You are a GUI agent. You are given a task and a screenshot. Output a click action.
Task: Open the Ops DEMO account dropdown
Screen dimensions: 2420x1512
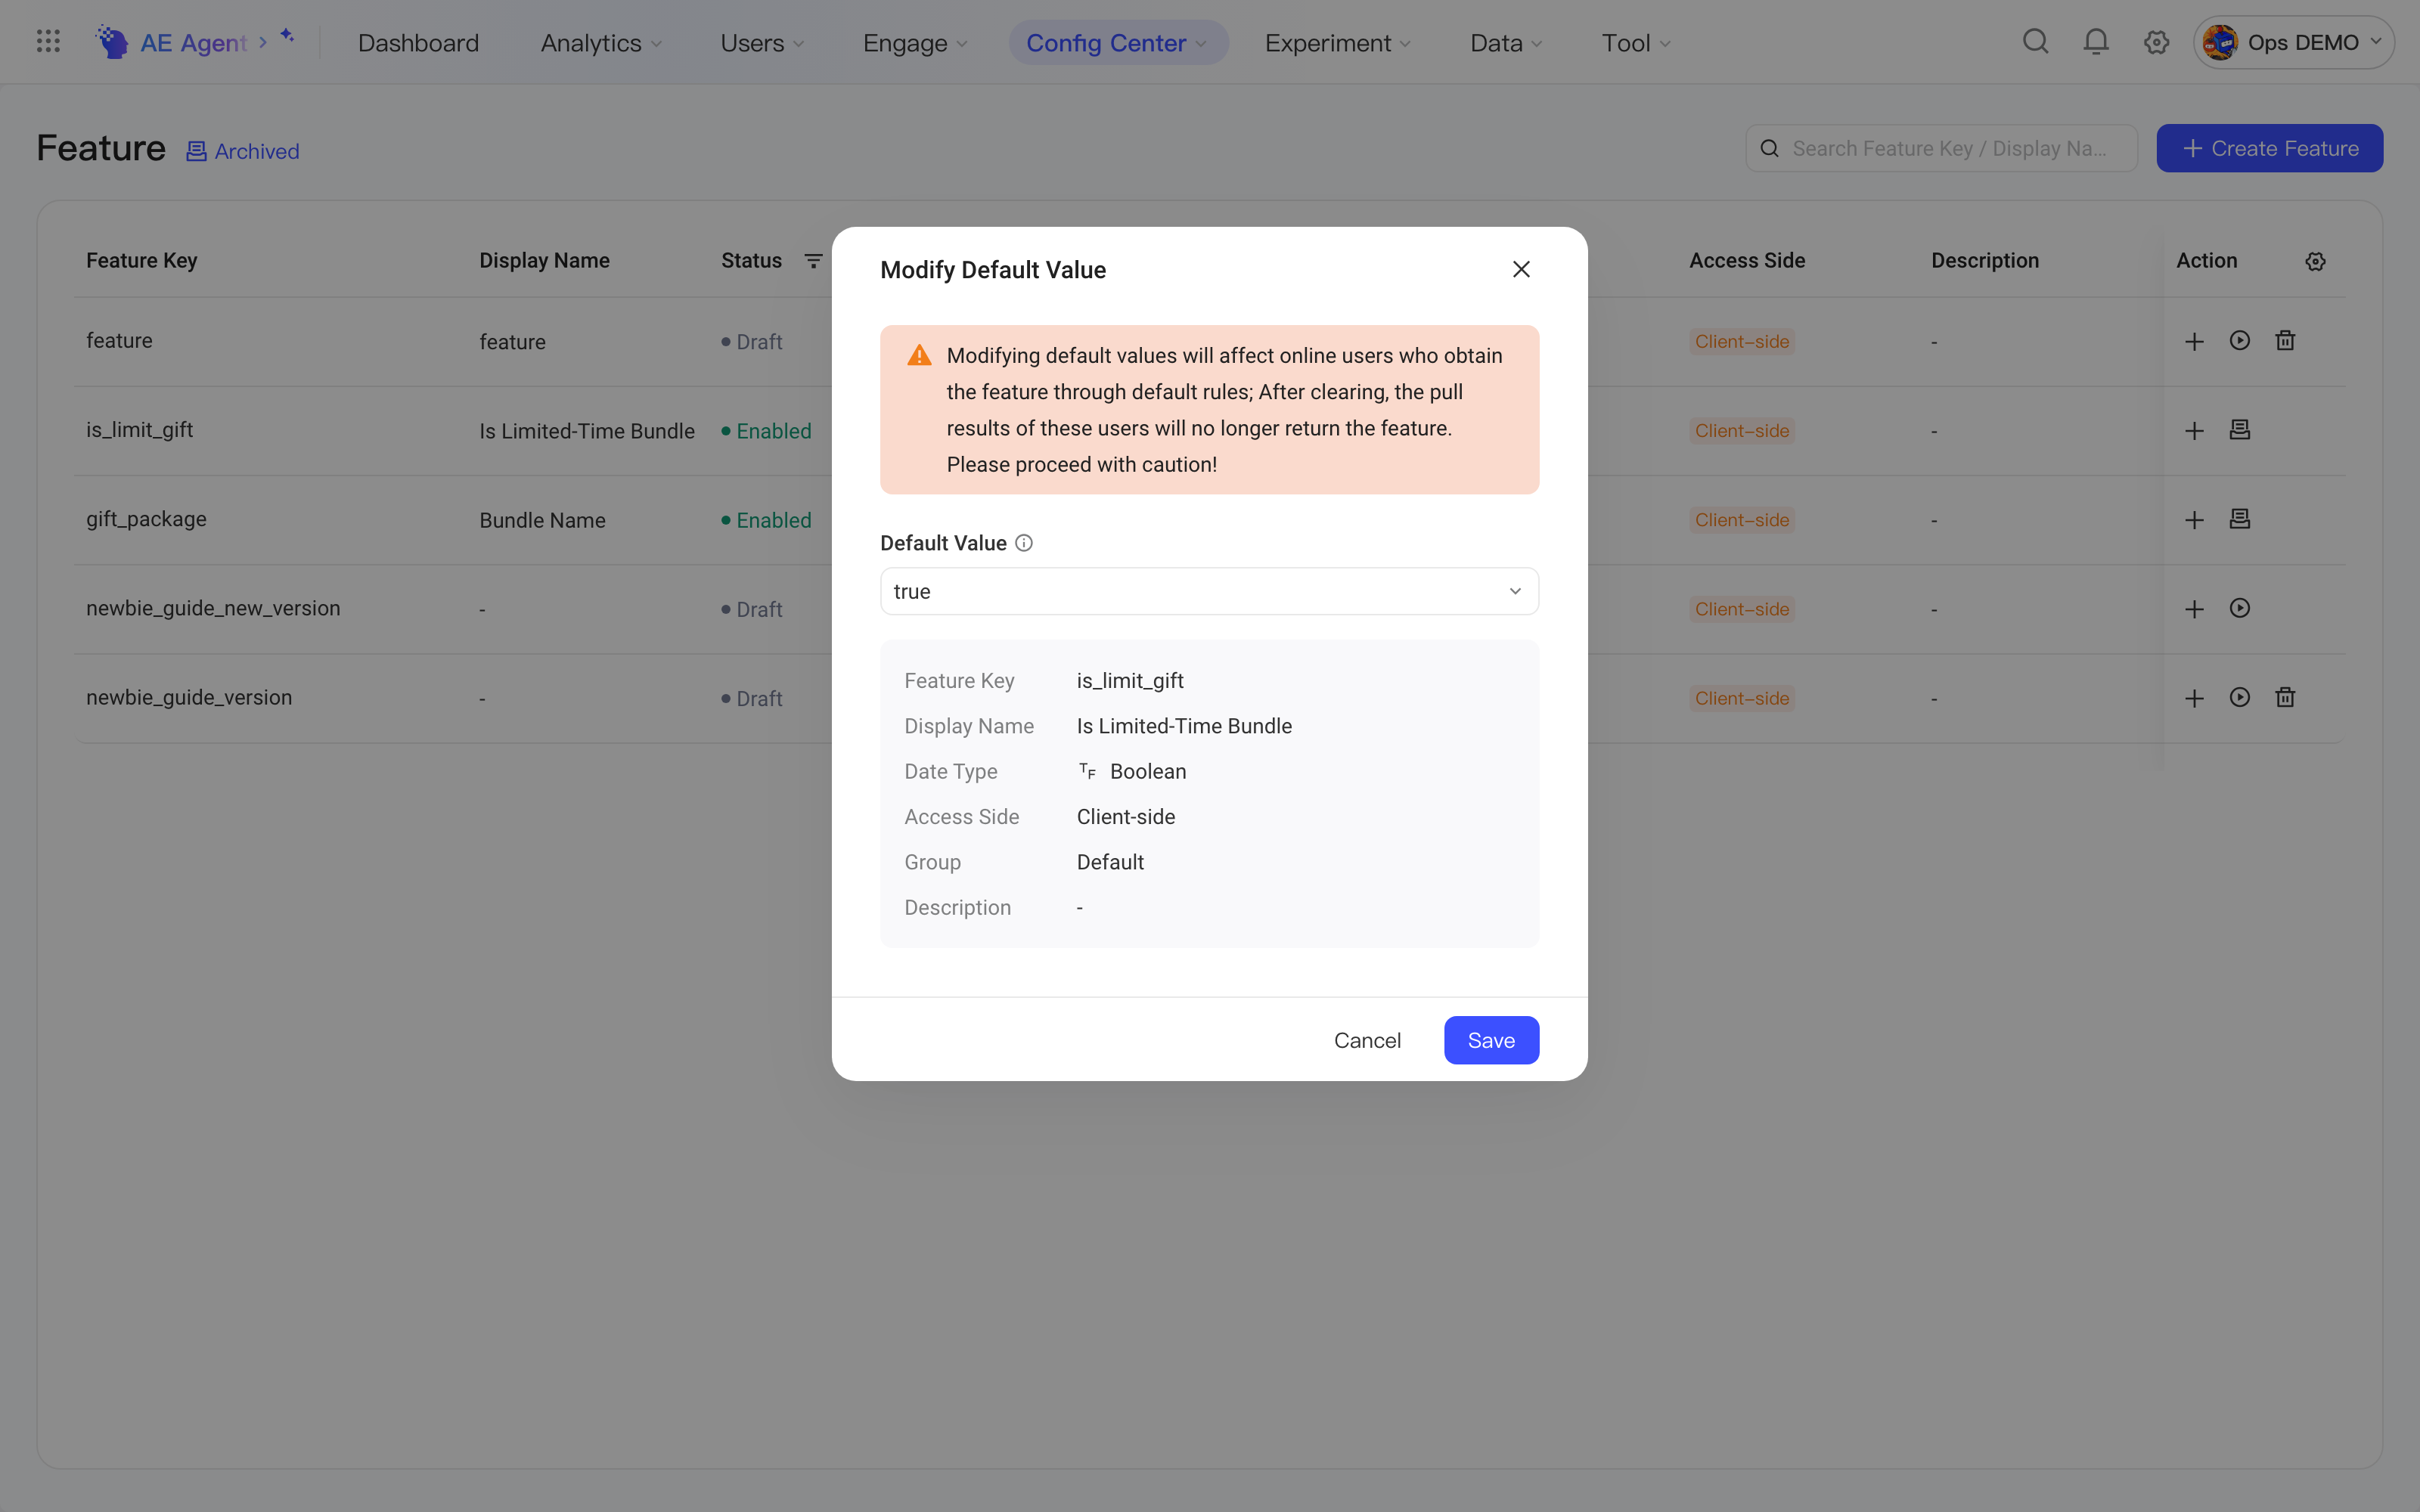click(x=2292, y=42)
